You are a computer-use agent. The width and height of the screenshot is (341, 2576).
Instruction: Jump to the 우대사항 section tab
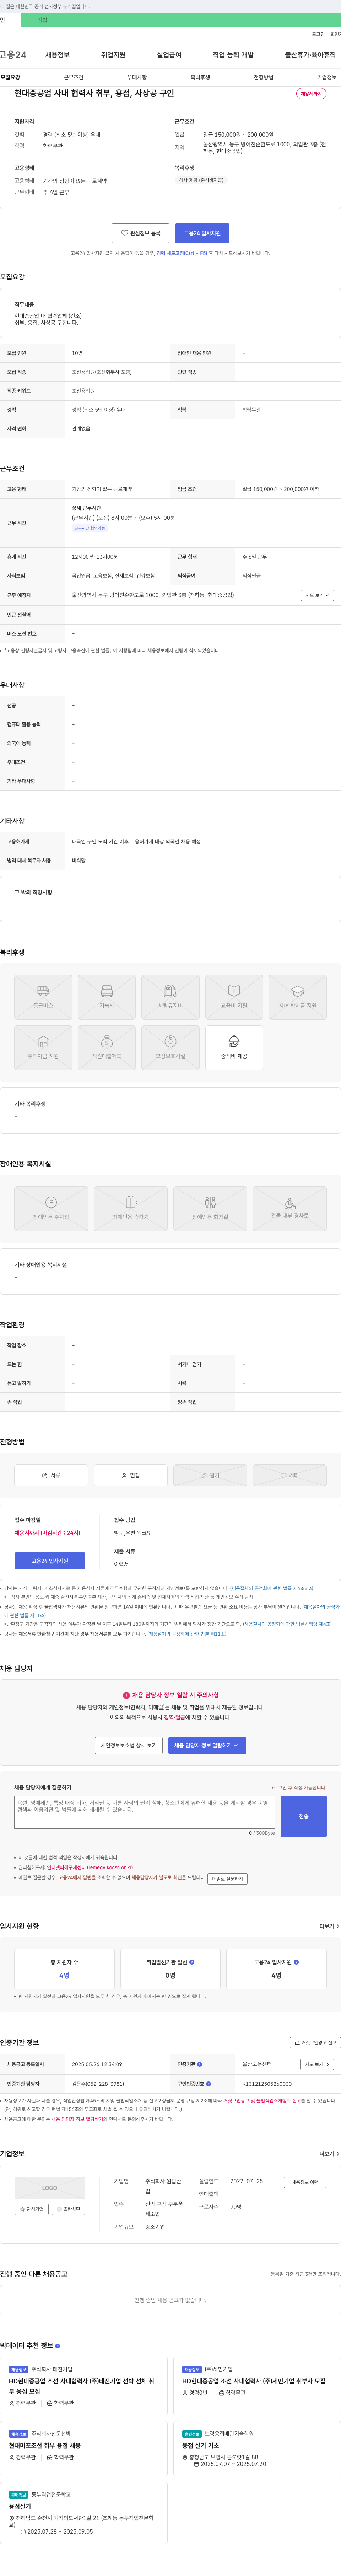point(137,77)
